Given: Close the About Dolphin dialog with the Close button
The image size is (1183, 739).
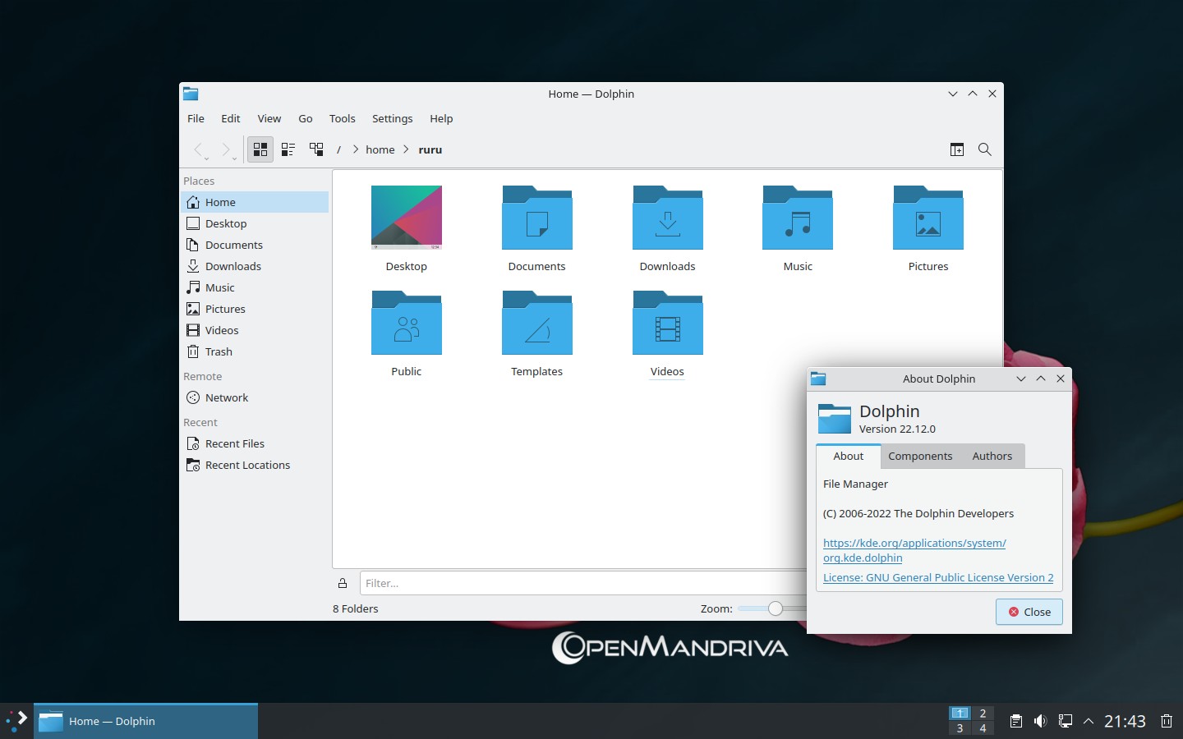Looking at the screenshot, I should pyautogui.click(x=1029, y=612).
